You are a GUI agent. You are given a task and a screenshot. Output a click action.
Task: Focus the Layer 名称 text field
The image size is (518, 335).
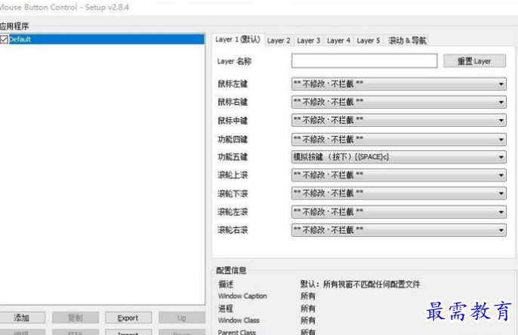(365, 61)
